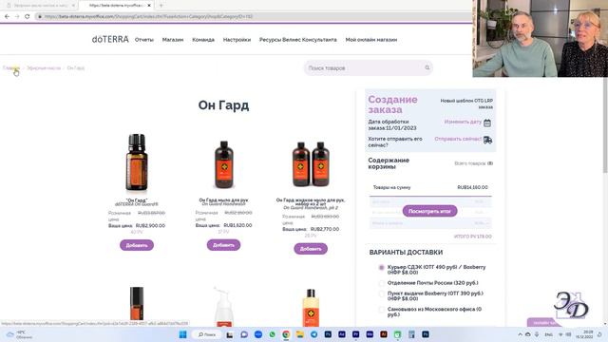
Task: Open the Windows Start menu
Action: [183, 334]
